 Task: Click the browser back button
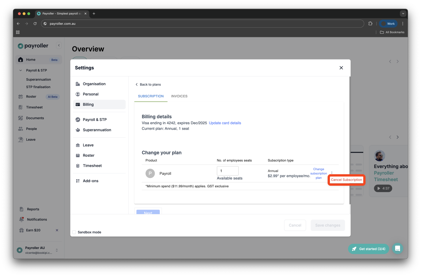18,24
